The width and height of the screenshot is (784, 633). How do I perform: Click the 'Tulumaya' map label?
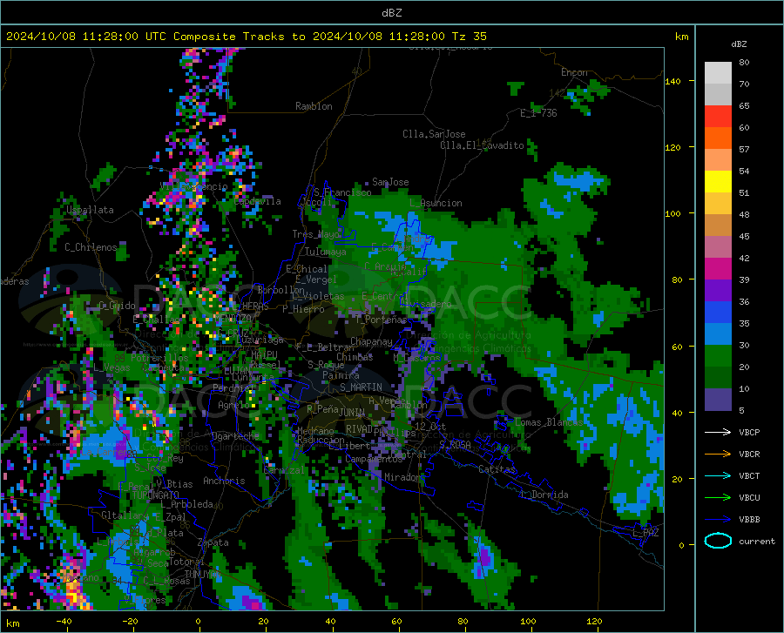(x=326, y=252)
